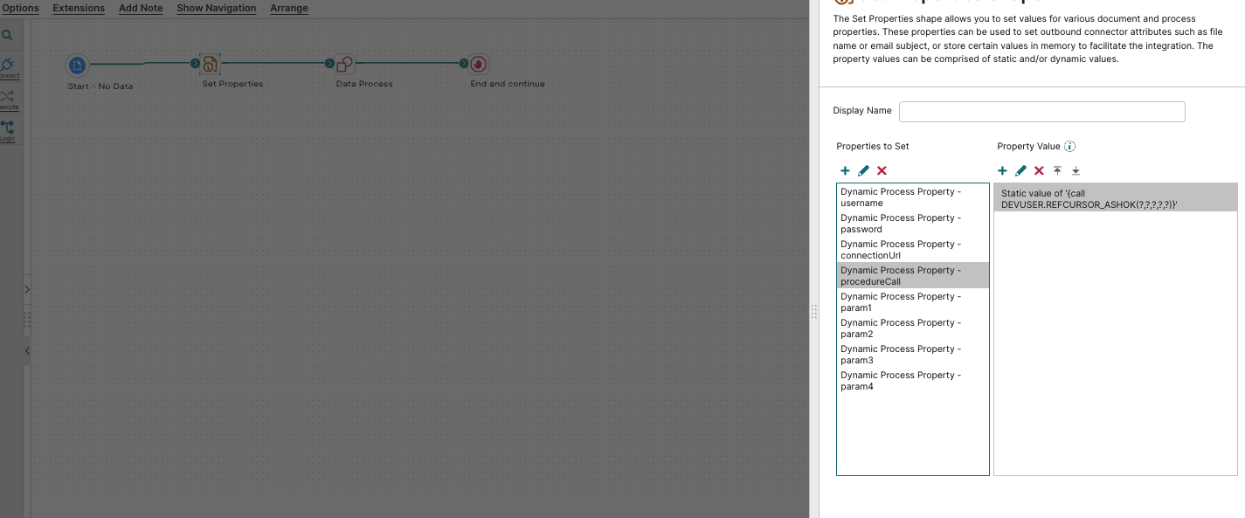Edit the static REFCURSOR property value

click(x=1020, y=170)
